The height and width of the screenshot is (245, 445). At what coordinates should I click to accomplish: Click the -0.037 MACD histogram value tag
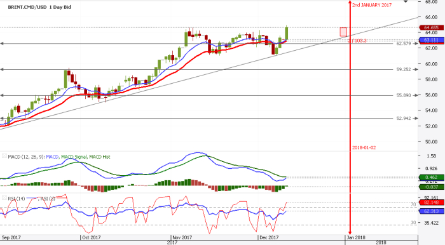432,187
